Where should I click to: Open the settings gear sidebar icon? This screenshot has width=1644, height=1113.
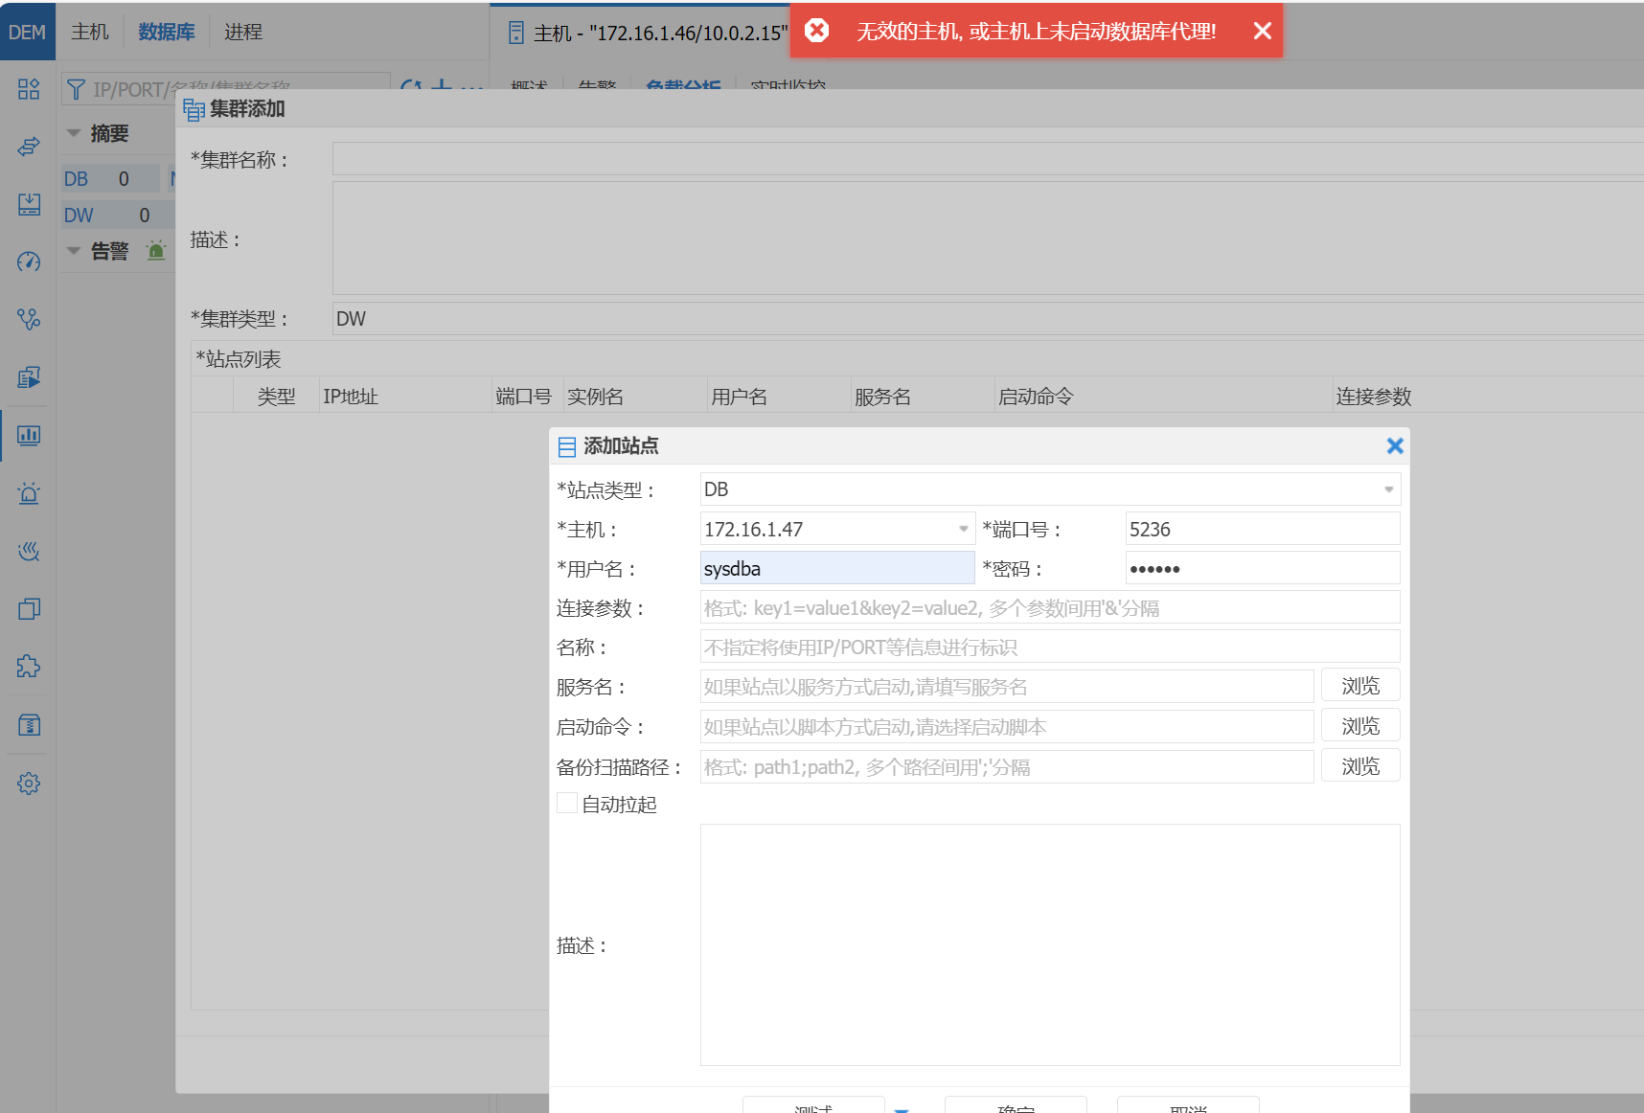pos(29,784)
